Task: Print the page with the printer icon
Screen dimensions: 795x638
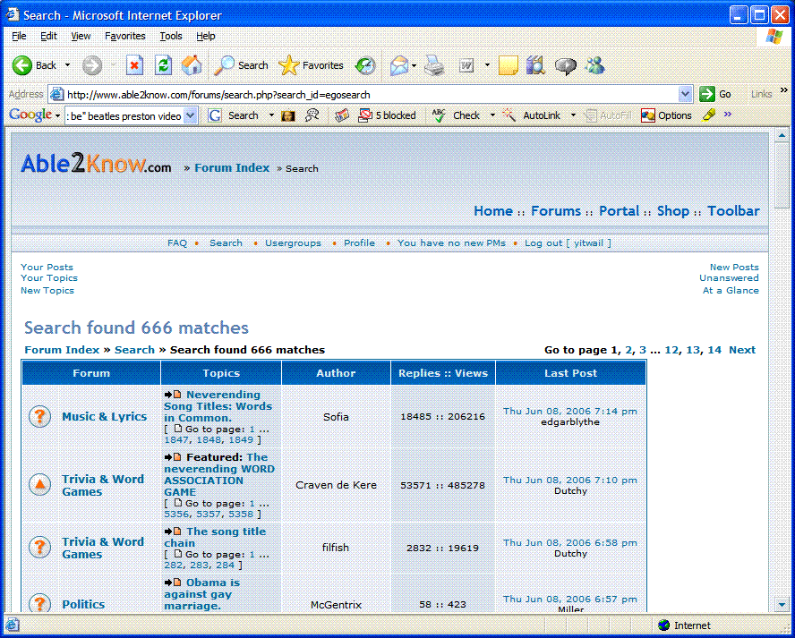Action: pos(434,65)
